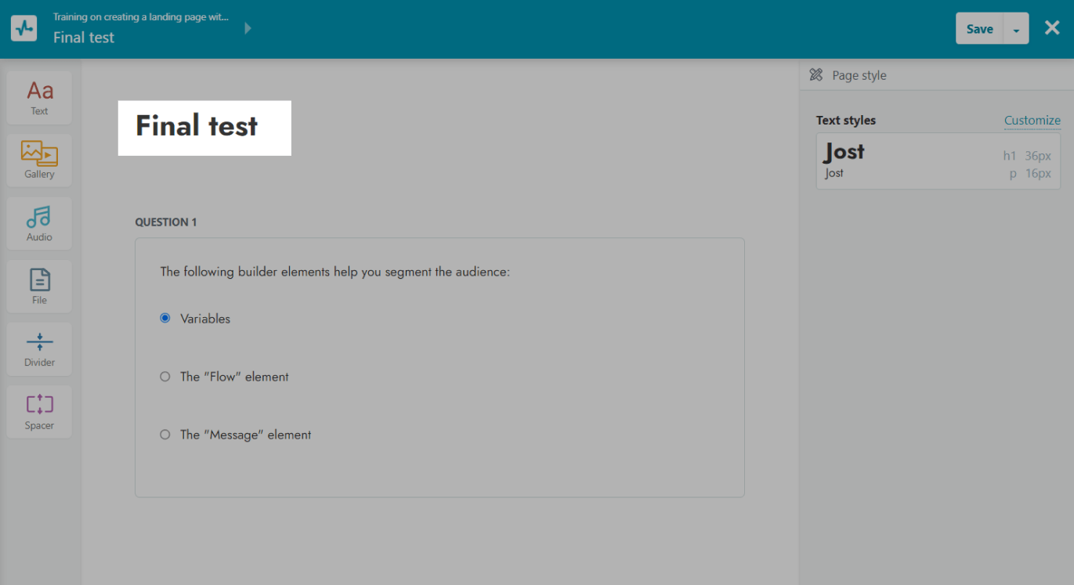Click the Final test page heading

(197, 126)
